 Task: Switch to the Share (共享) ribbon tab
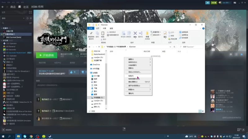tap(104, 28)
